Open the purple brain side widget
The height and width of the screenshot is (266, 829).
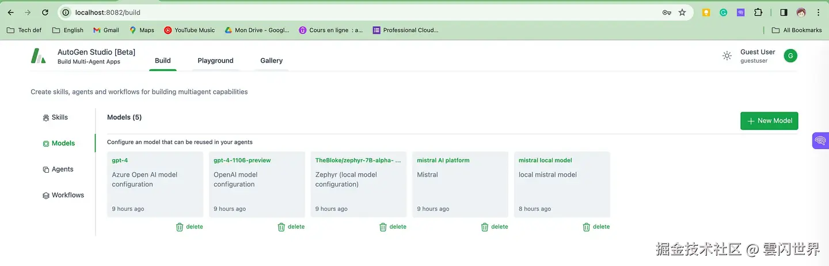pos(820,140)
